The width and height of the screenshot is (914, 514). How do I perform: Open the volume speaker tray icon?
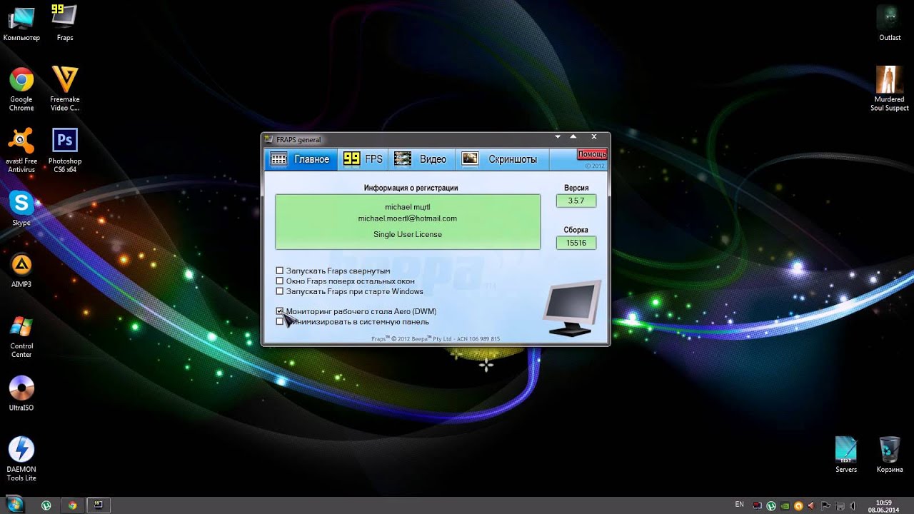[x=853, y=506]
